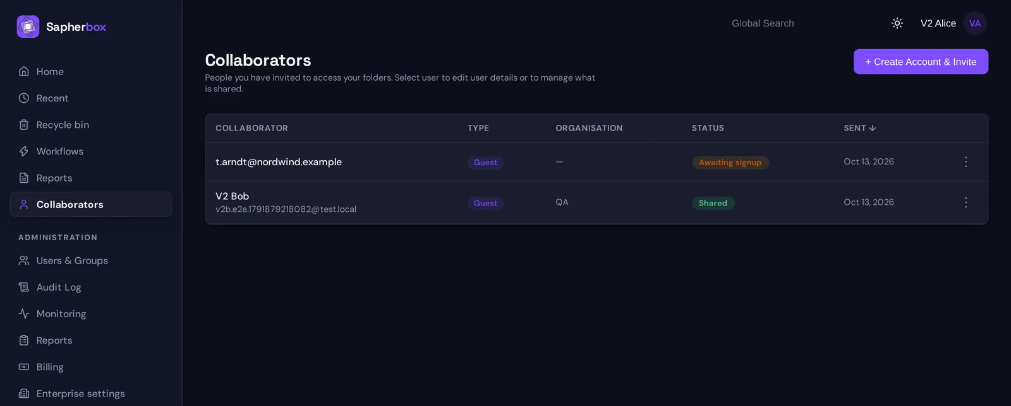
Task: Click sent date for t.arndt row
Action: pos(869,162)
